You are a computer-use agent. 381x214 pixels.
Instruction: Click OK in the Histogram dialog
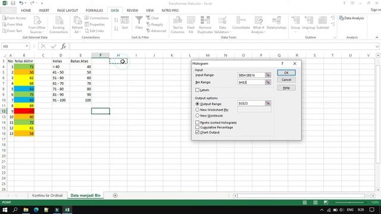[286, 73]
